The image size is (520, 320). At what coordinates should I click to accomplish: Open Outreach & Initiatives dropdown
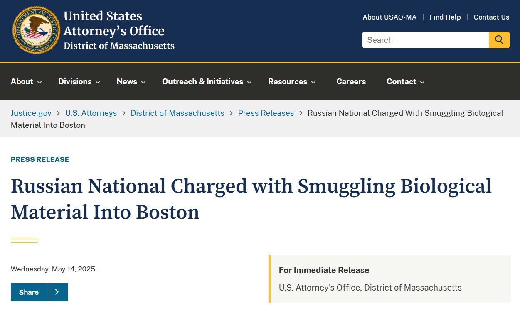[x=207, y=82]
